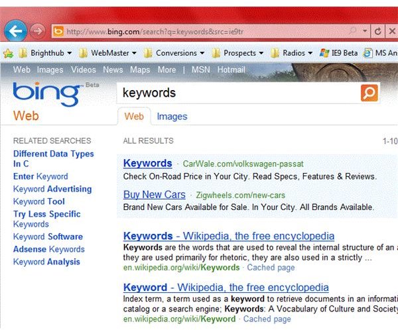Switch to the Web results tab

(x=134, y=117)
